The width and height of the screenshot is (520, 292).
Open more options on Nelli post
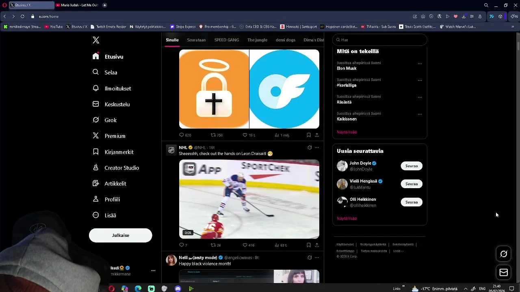(x=317, y=258)
